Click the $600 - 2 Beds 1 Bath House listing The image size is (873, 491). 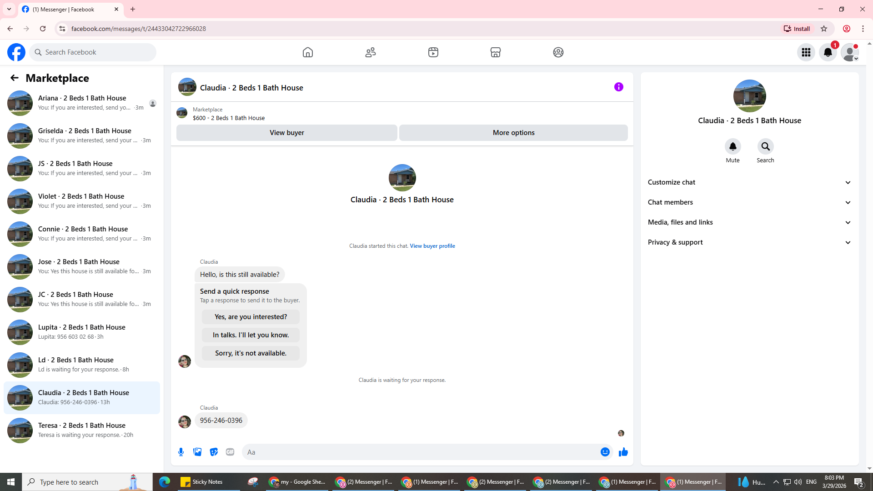[229, 118]
